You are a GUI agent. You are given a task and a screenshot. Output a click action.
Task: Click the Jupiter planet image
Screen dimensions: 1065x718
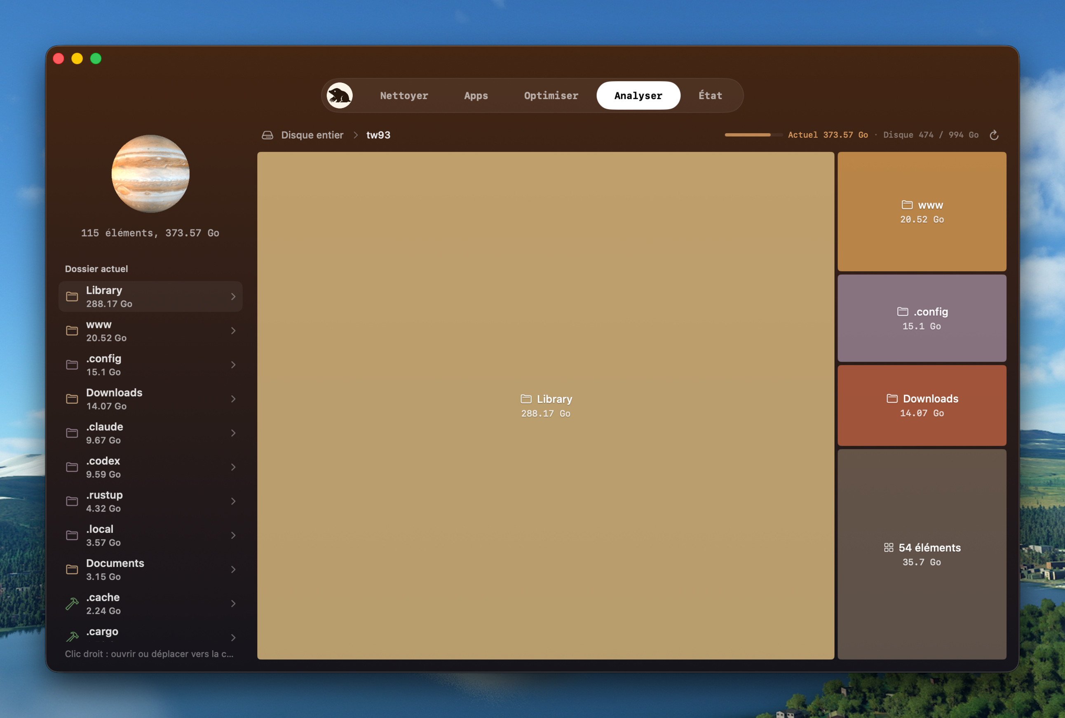pyautogui.click(x=150, y=174)
